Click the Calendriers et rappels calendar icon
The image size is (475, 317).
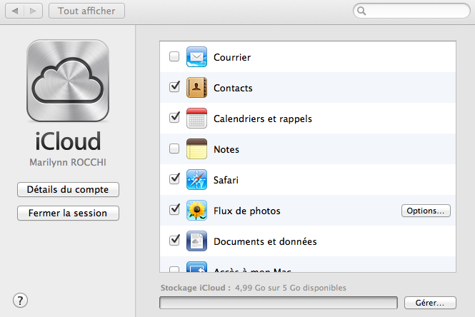click(196, 118)
